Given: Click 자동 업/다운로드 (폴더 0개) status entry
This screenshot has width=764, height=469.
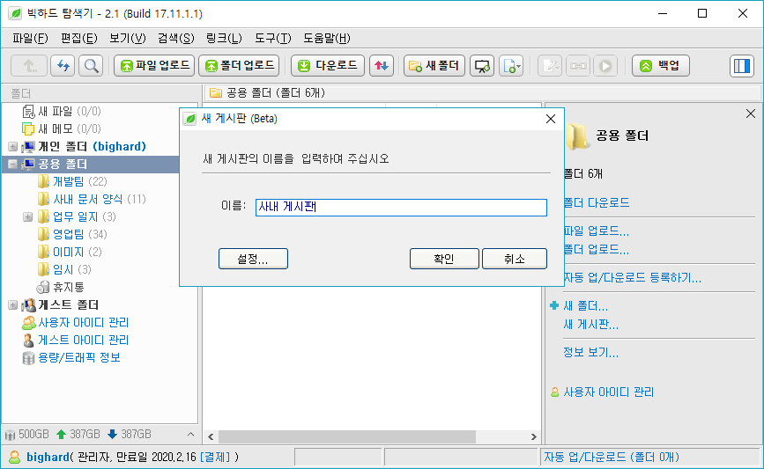Looking at the screenshot, I should 612,458.
